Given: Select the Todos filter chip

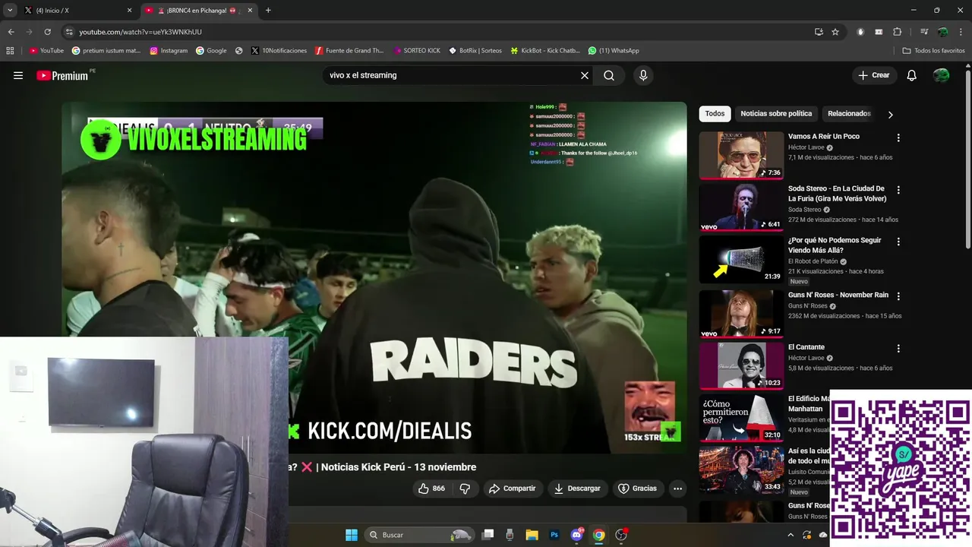Looking at the screenshot, I should coord(715,114).
